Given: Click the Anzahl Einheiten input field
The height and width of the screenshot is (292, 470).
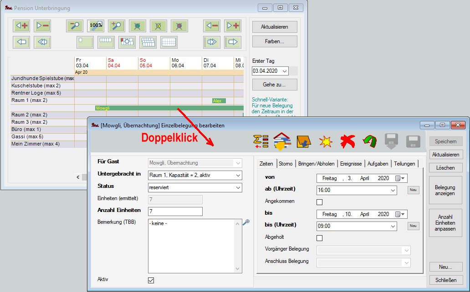Looking at the screenshot, I should (x=175, y=211).
